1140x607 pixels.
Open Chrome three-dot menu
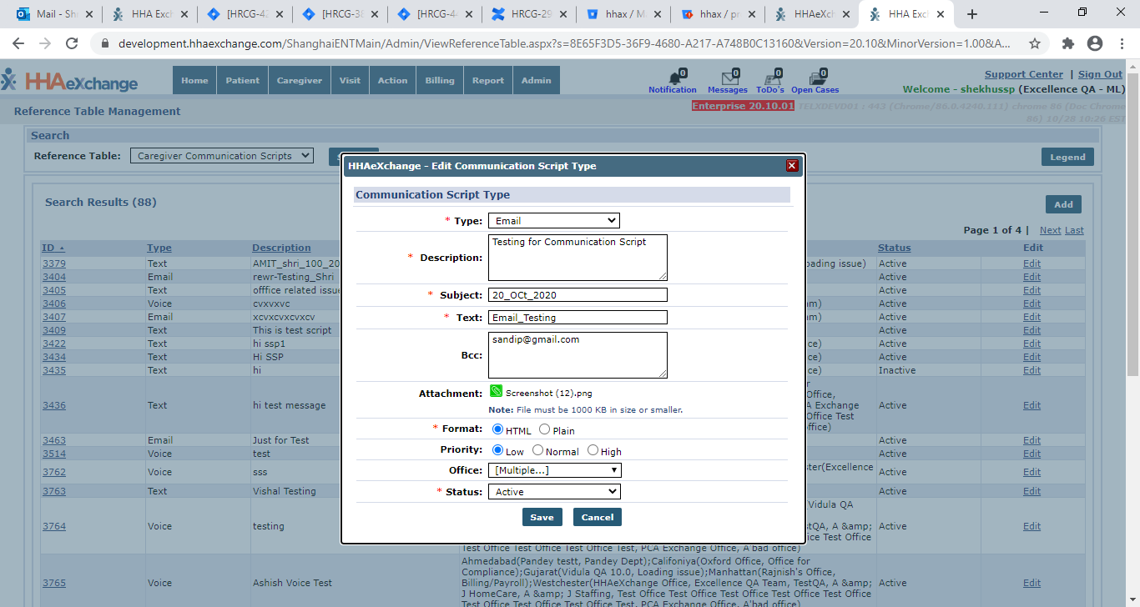(1122, 44)
